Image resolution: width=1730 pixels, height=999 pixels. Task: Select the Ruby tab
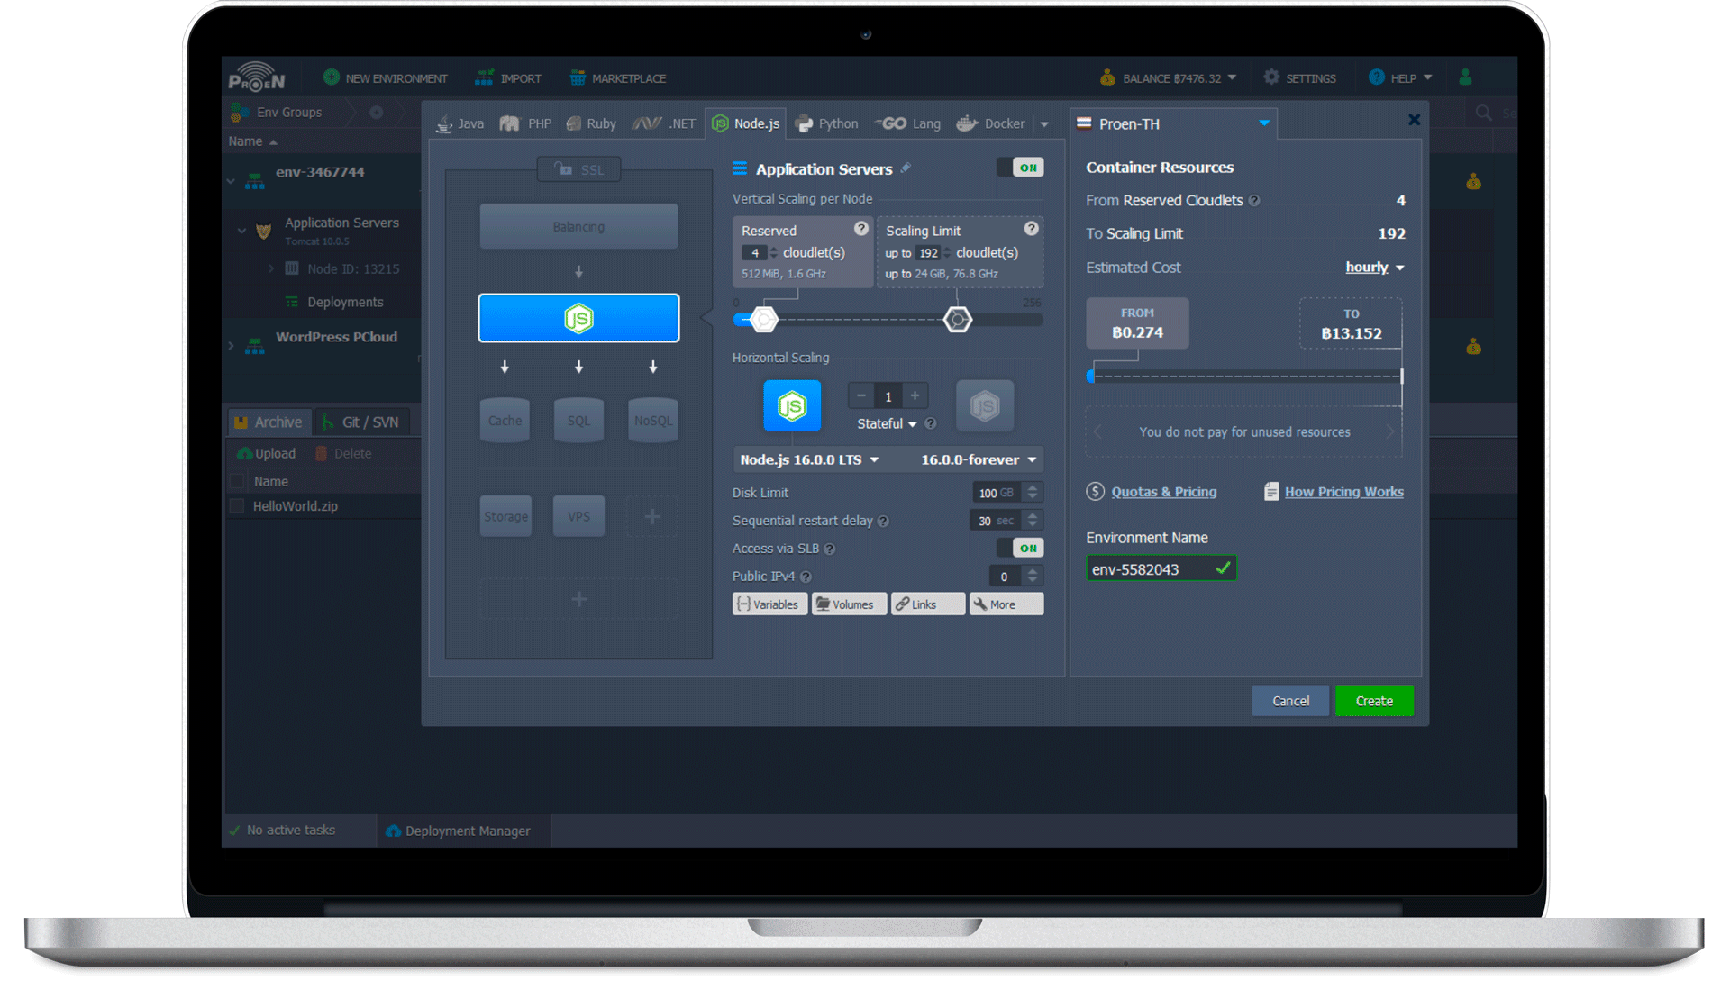591,123
